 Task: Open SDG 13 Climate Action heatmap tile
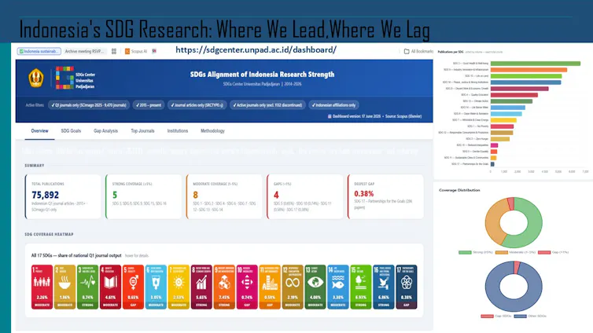pos(315,287)
